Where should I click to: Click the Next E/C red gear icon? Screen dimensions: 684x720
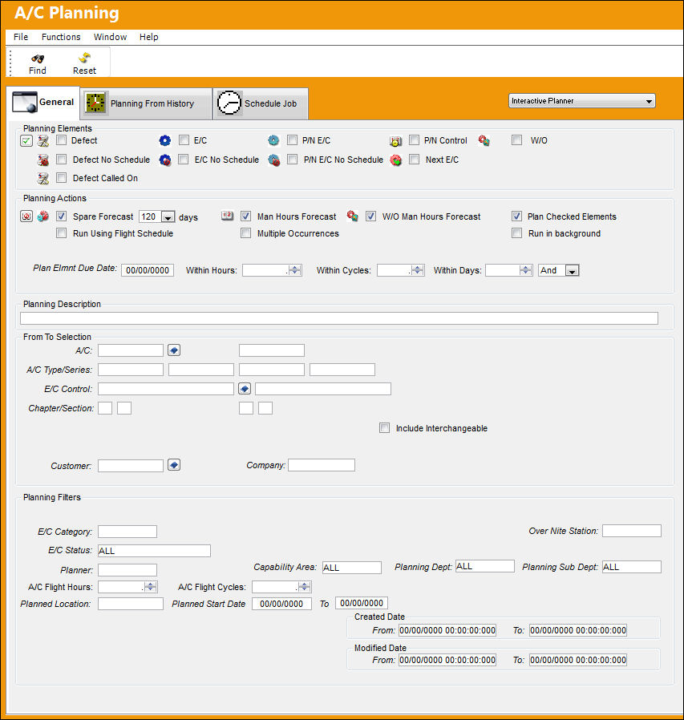pyautogui.click(x=395, y=160)
